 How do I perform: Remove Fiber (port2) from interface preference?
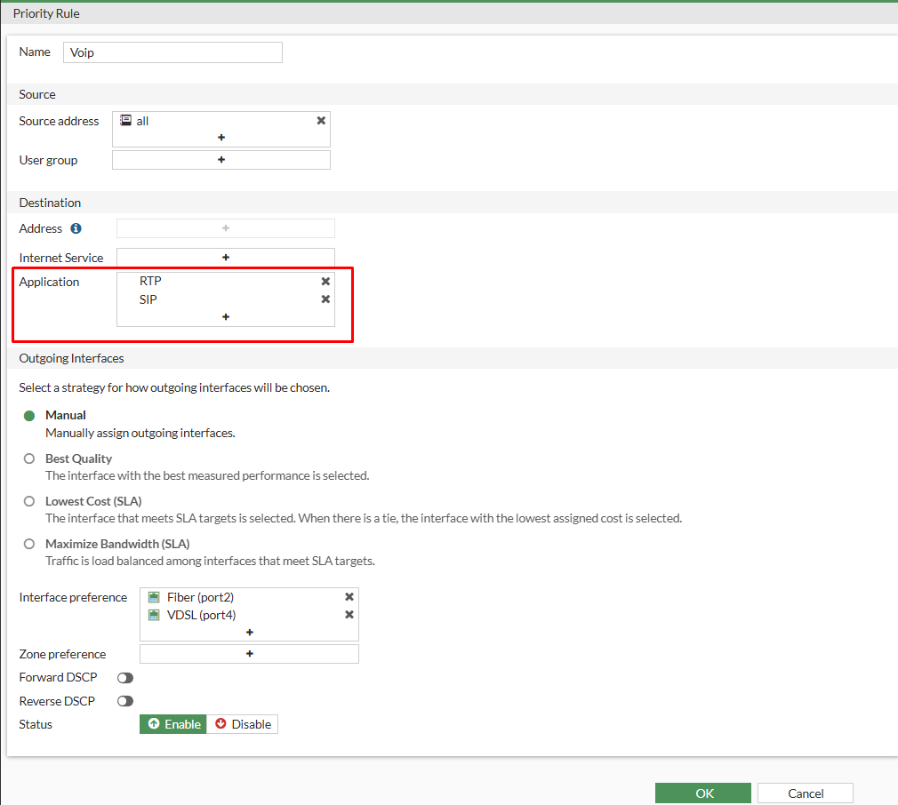tap(349, 597)
